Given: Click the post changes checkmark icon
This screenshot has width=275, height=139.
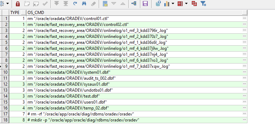Looking at the screenshot, I should [45, 4].
